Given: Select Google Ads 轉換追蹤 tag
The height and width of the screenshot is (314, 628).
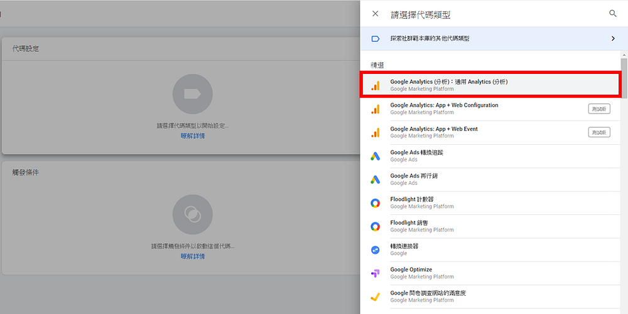Looking at the screenshot, I should coord(491,156).
